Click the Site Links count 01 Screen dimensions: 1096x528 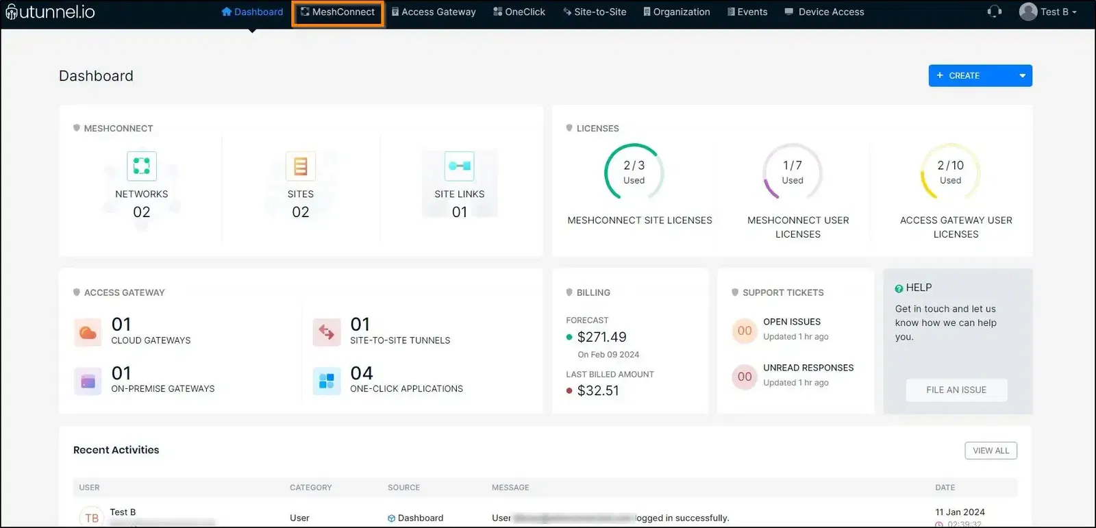[x=460, y=212]
